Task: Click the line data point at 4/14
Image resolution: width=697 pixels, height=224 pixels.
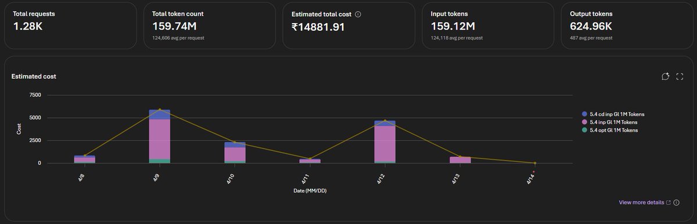Action: 535,163
